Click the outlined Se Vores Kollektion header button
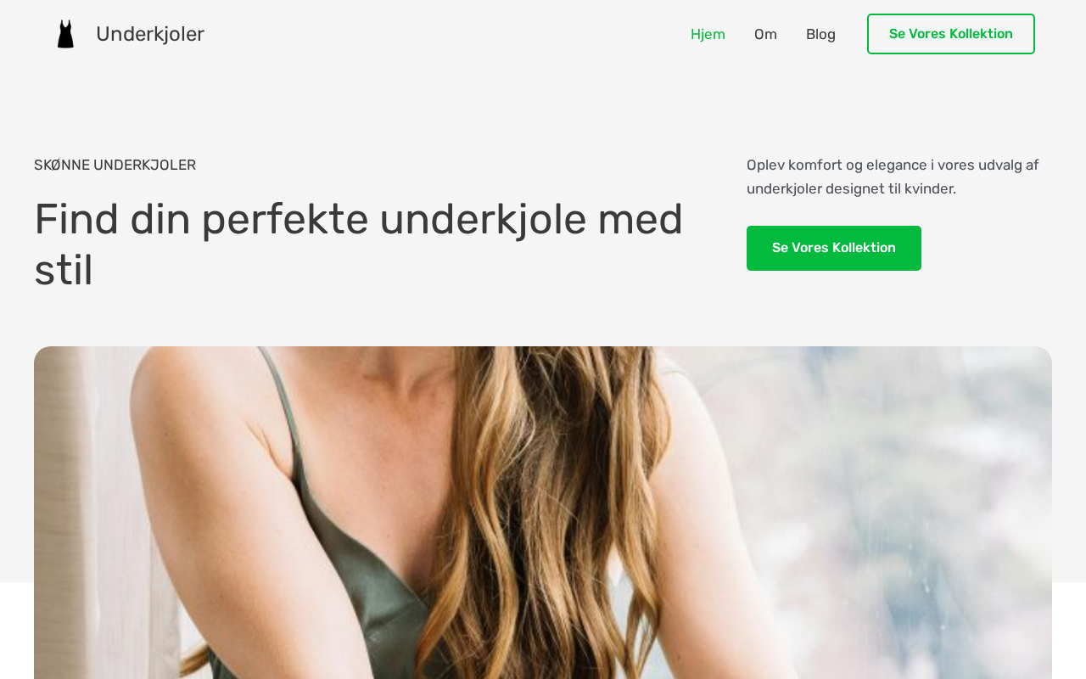The image size is (1086, 679). point(951,34)
